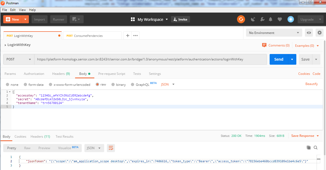326x170 pixels.
Task: Open environment quick look eye icon
Action: coord(309,33)
